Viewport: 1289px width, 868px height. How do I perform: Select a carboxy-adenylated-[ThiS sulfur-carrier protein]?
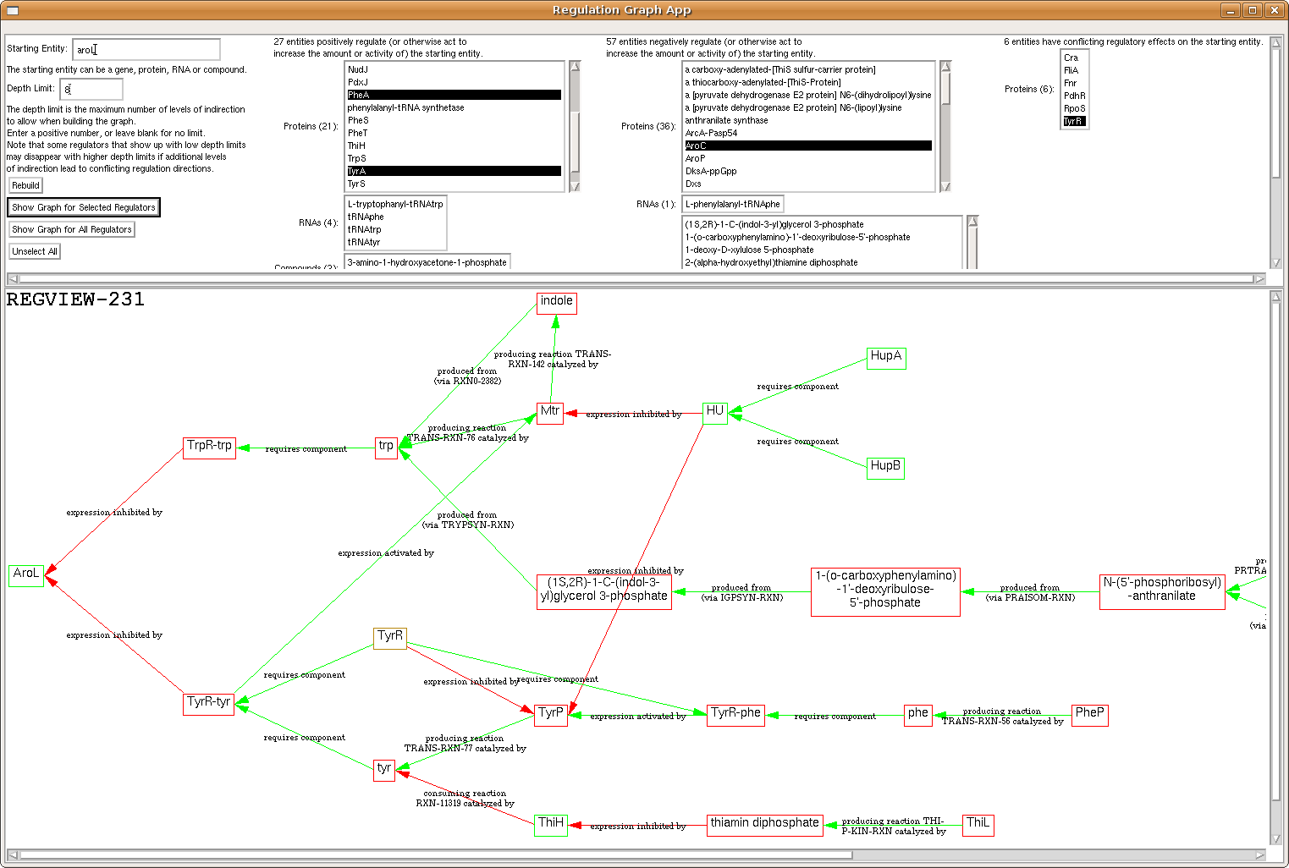[808, 69]
